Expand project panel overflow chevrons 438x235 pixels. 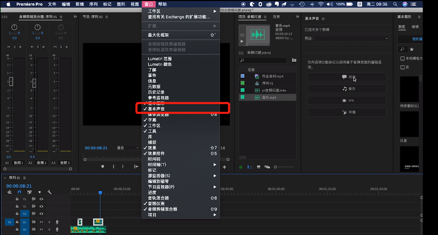(297, 17)
